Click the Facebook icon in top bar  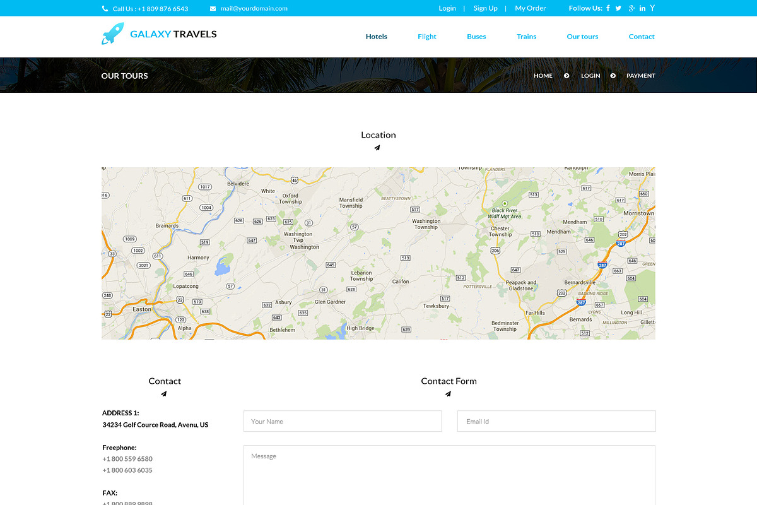pyautogui.click(x=608, y=8)
